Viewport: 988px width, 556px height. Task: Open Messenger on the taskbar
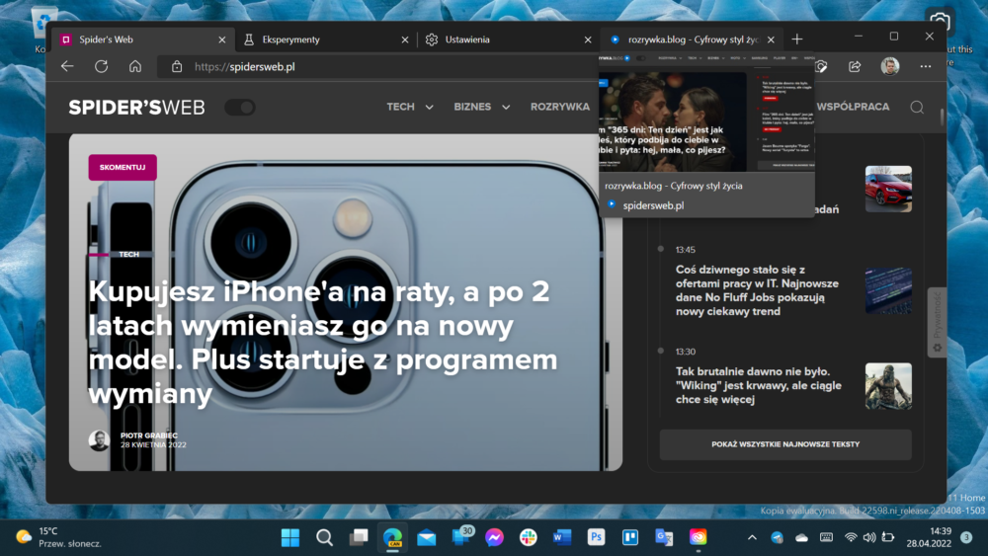click(x=495, y=538)
